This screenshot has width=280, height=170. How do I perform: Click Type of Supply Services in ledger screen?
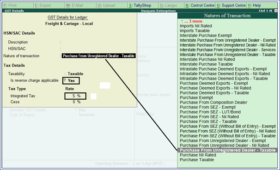[x=86, y=115]
